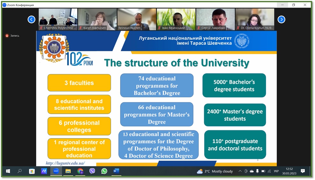The height and width of the screenshot is (180, 315).
Task: Click the Meet Now tray icon
Action: point(246,171)
